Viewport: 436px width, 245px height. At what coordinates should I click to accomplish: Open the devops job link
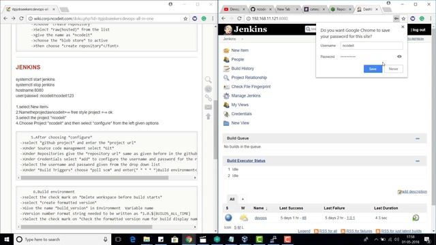[x=260, y=218]
